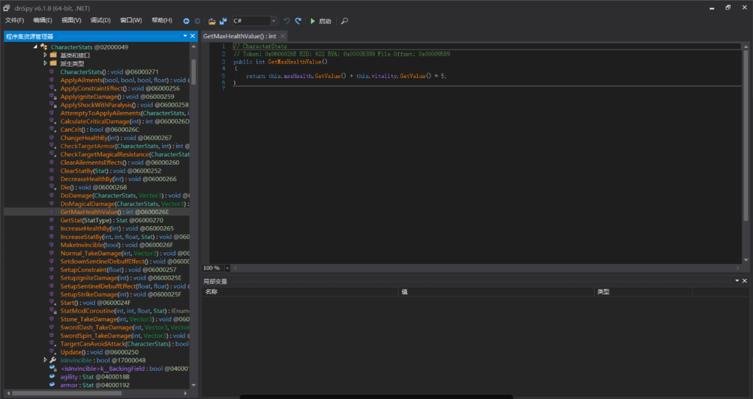This screenshot has height=399, width=753.
Task: Open the 调试(D) menu
Action: pyautogui.click(x=100, y=21)
